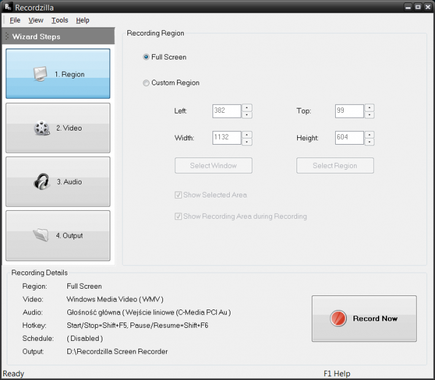The image size is (435, 380).
Task: Open the View menu
Action: [x=36, y=20]
